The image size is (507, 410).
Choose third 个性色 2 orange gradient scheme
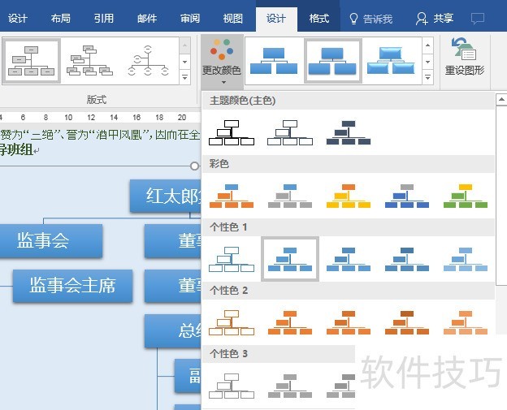coord(349,323)
